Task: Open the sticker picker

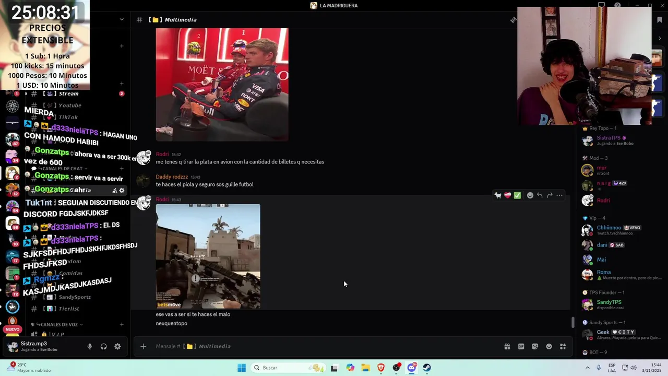Action: 535,346
